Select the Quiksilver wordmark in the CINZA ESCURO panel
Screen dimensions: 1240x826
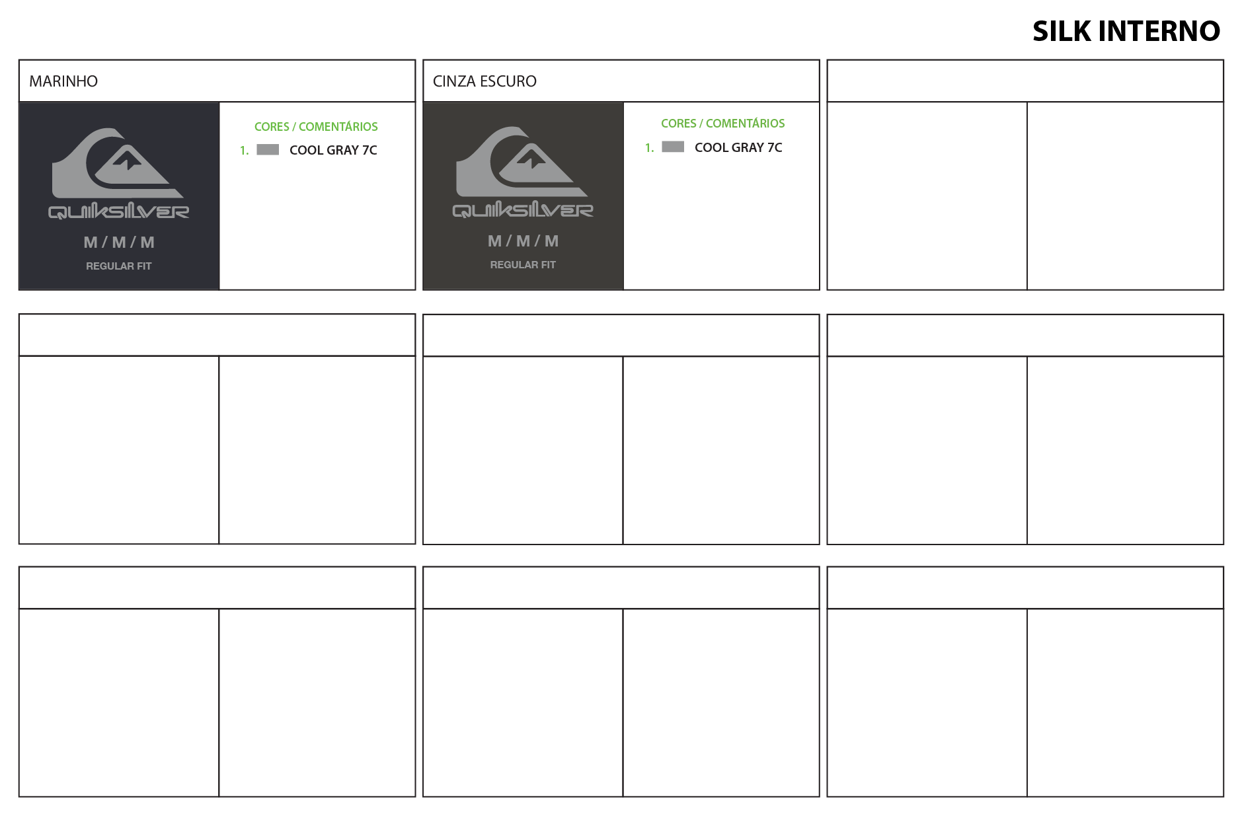click(523, 210)
